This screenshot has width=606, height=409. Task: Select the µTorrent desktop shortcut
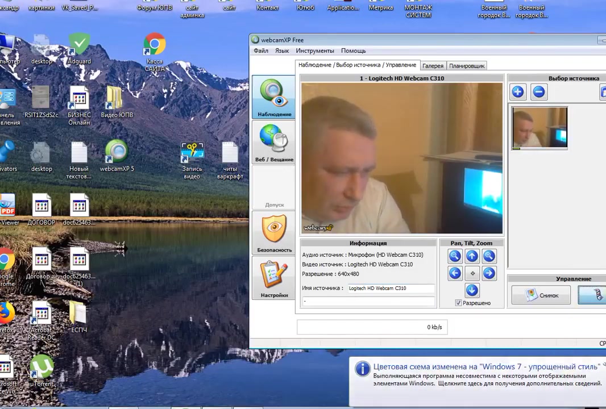point(41,371)
